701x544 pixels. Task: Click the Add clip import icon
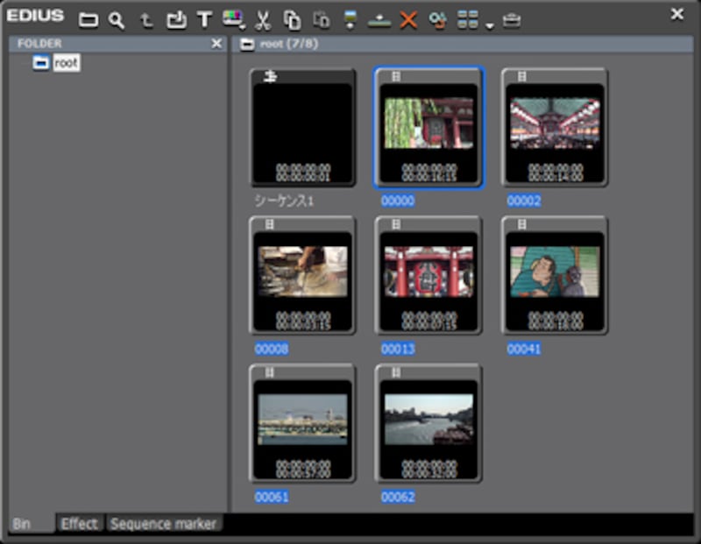pyautogui.click(x=176, y=19)
